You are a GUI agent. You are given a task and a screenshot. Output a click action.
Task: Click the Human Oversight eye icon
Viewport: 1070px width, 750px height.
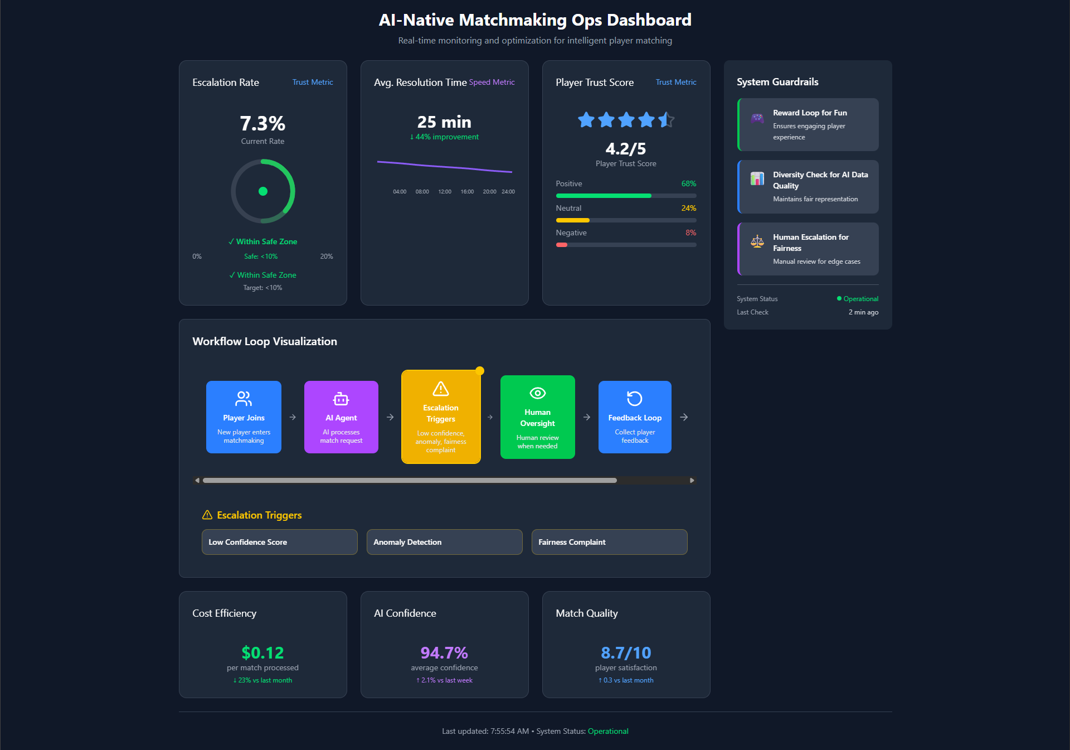click(x=537, y=393)
